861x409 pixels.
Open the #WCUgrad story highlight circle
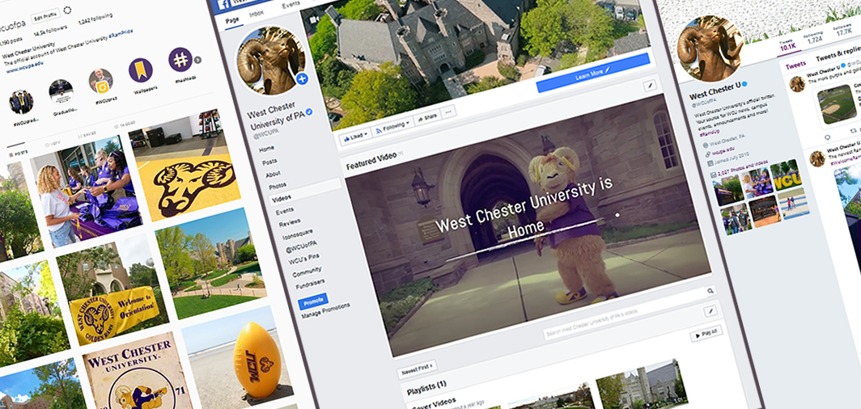coord(21,102)
